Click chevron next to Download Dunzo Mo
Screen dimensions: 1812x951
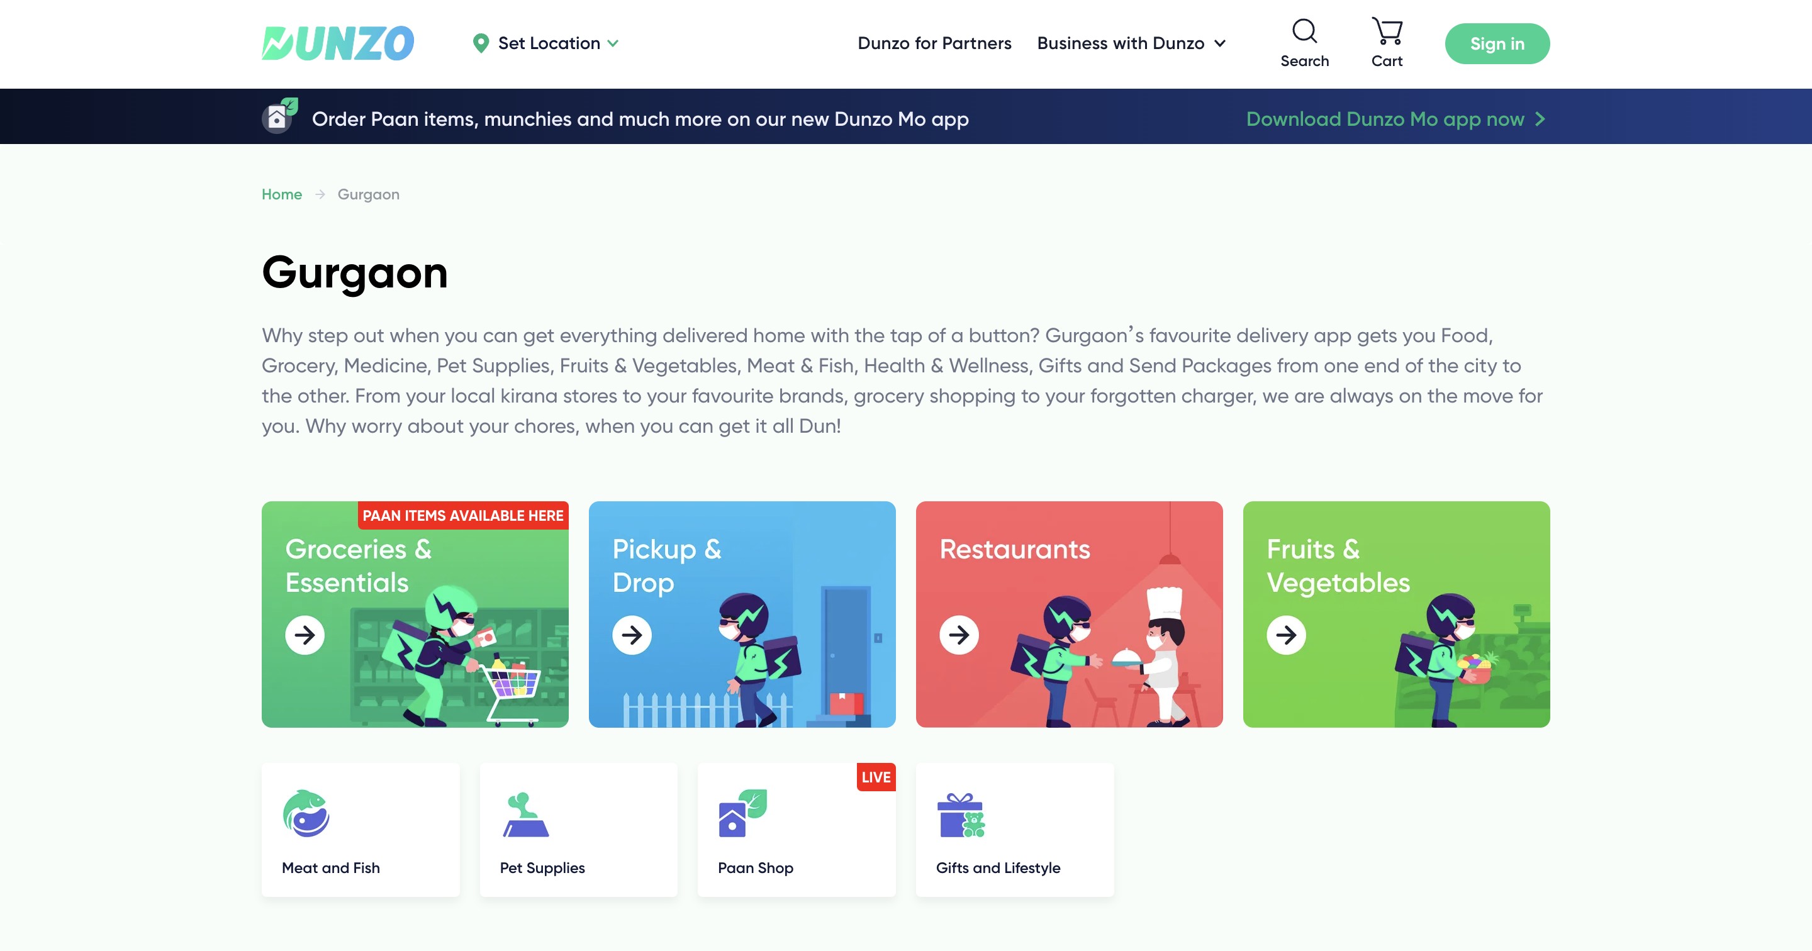click(x=1540, y=119)
